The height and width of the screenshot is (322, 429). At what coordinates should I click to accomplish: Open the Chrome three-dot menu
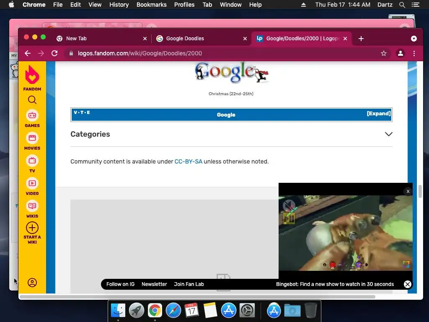click(x=414, y=53)
